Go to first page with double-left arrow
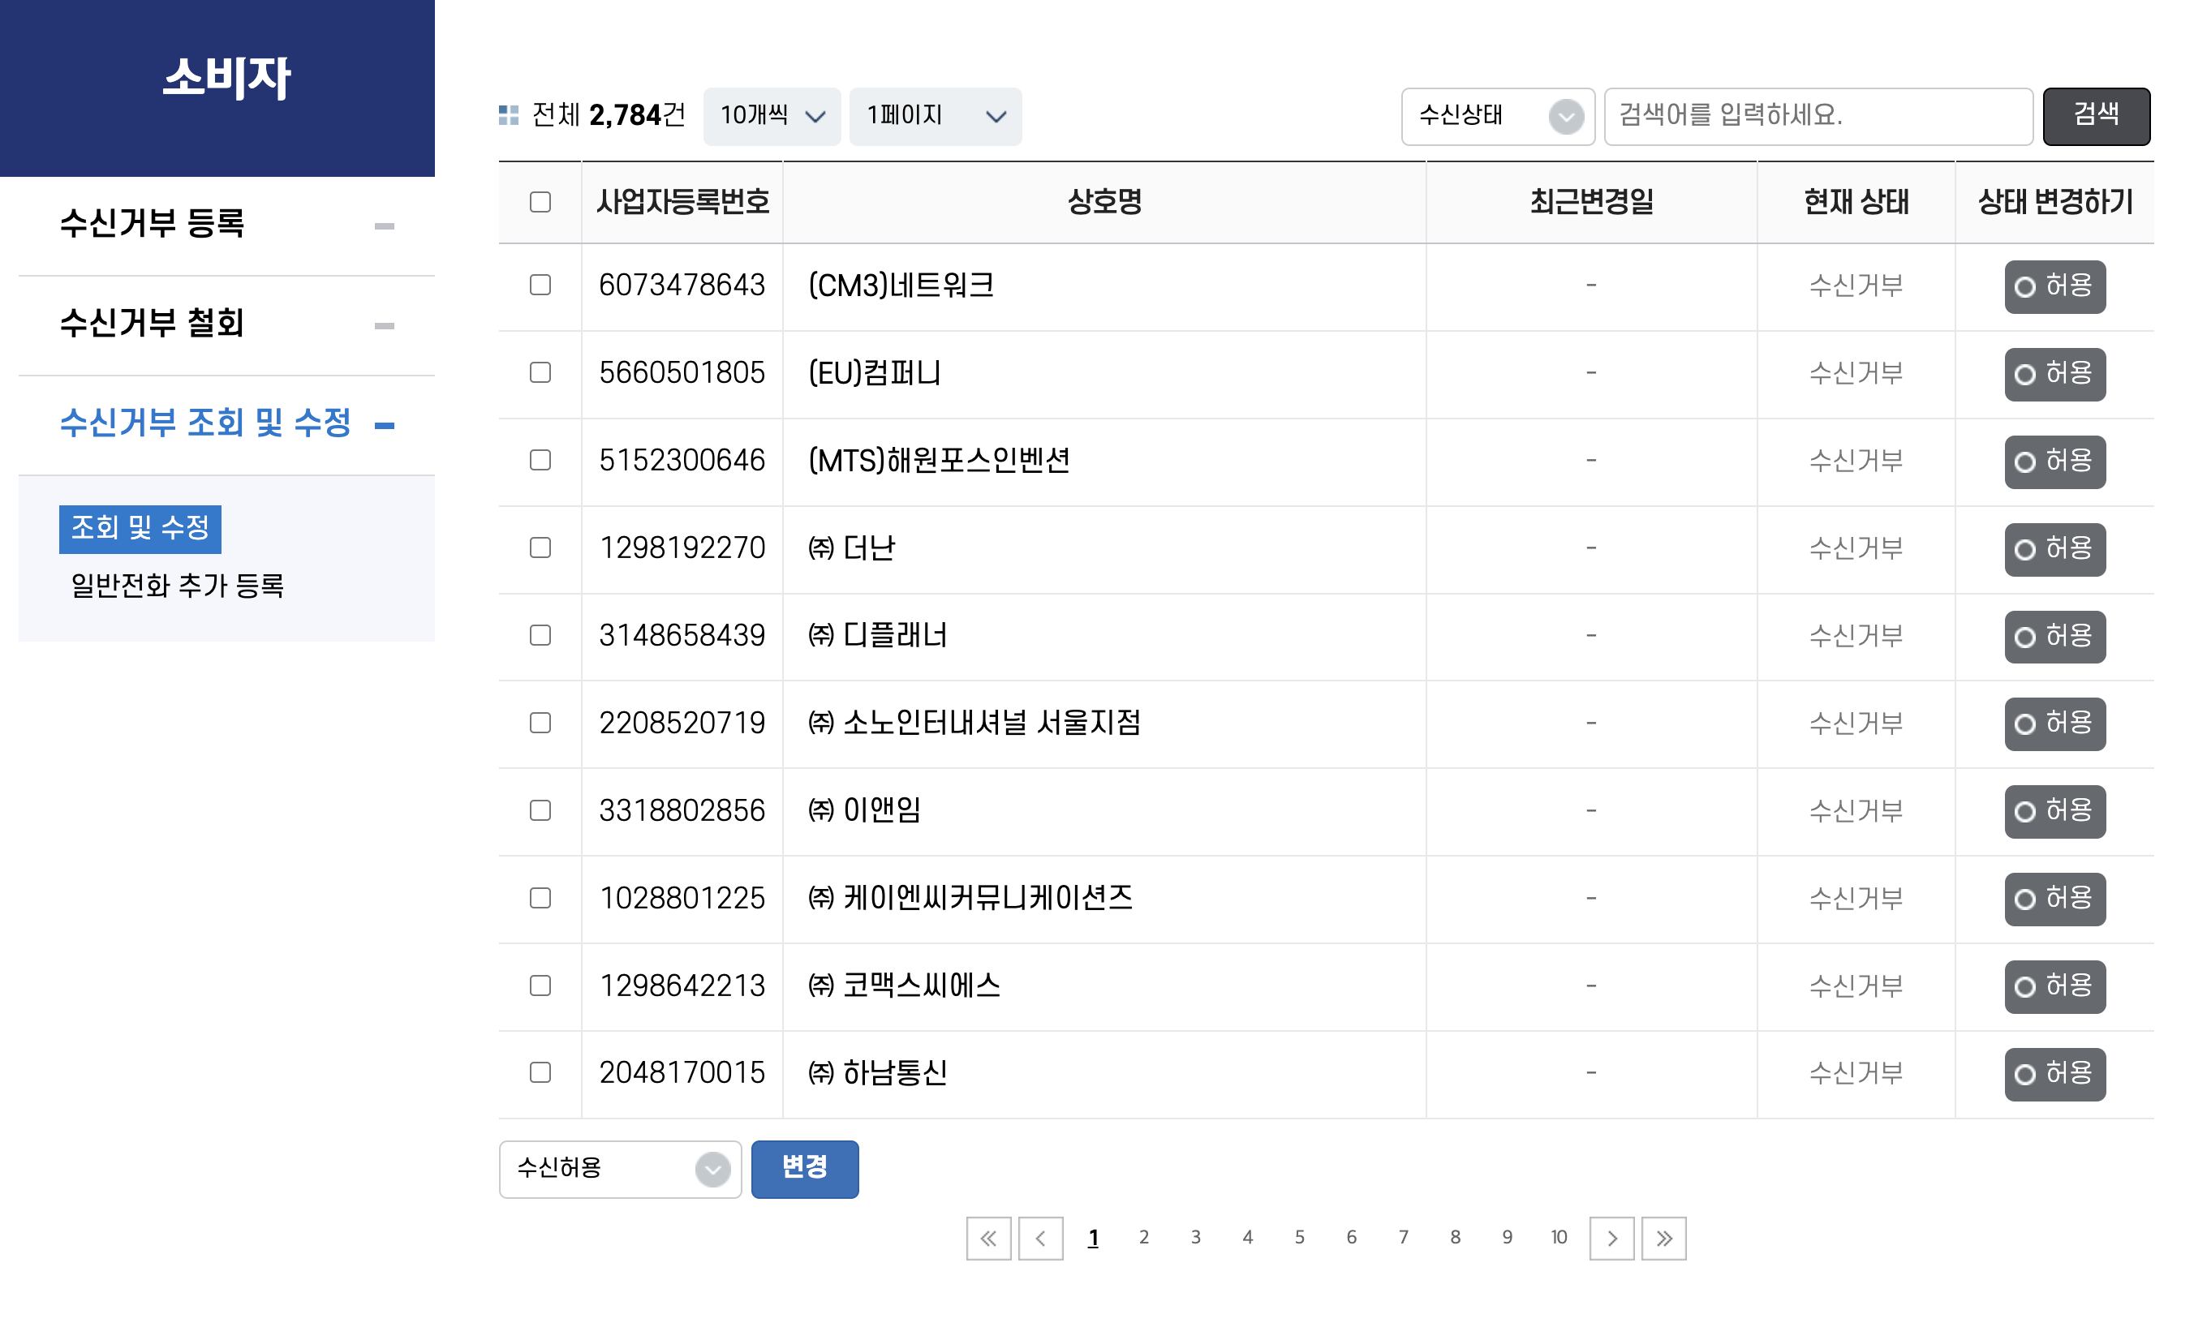The width and height of the screenshot is (2194, 1327). point(988,1238)
